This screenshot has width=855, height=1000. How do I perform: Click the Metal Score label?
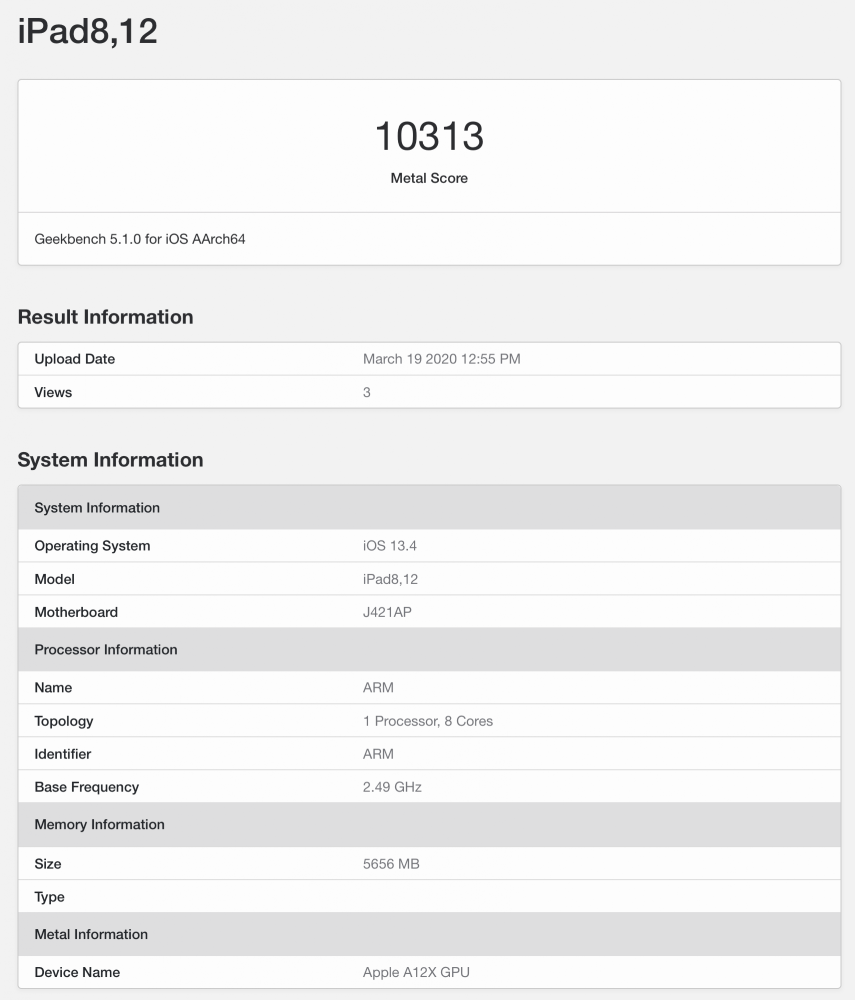point(429,178)
